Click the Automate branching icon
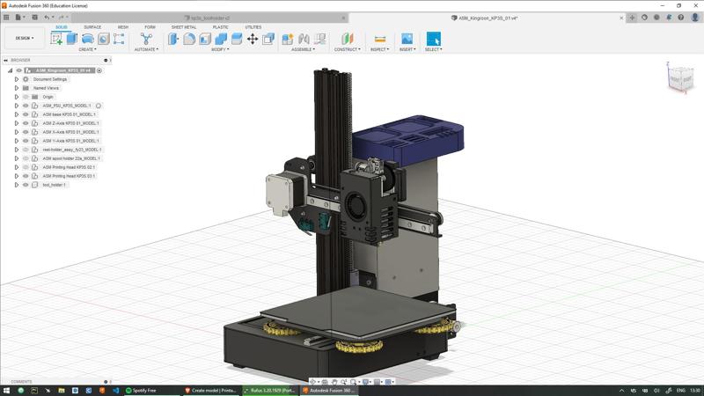 [x=146, y=39]
